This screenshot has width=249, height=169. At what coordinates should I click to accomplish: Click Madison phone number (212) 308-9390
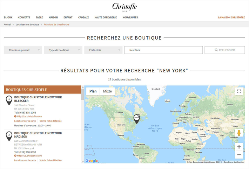pyautogui.click(x=28, y=152)
